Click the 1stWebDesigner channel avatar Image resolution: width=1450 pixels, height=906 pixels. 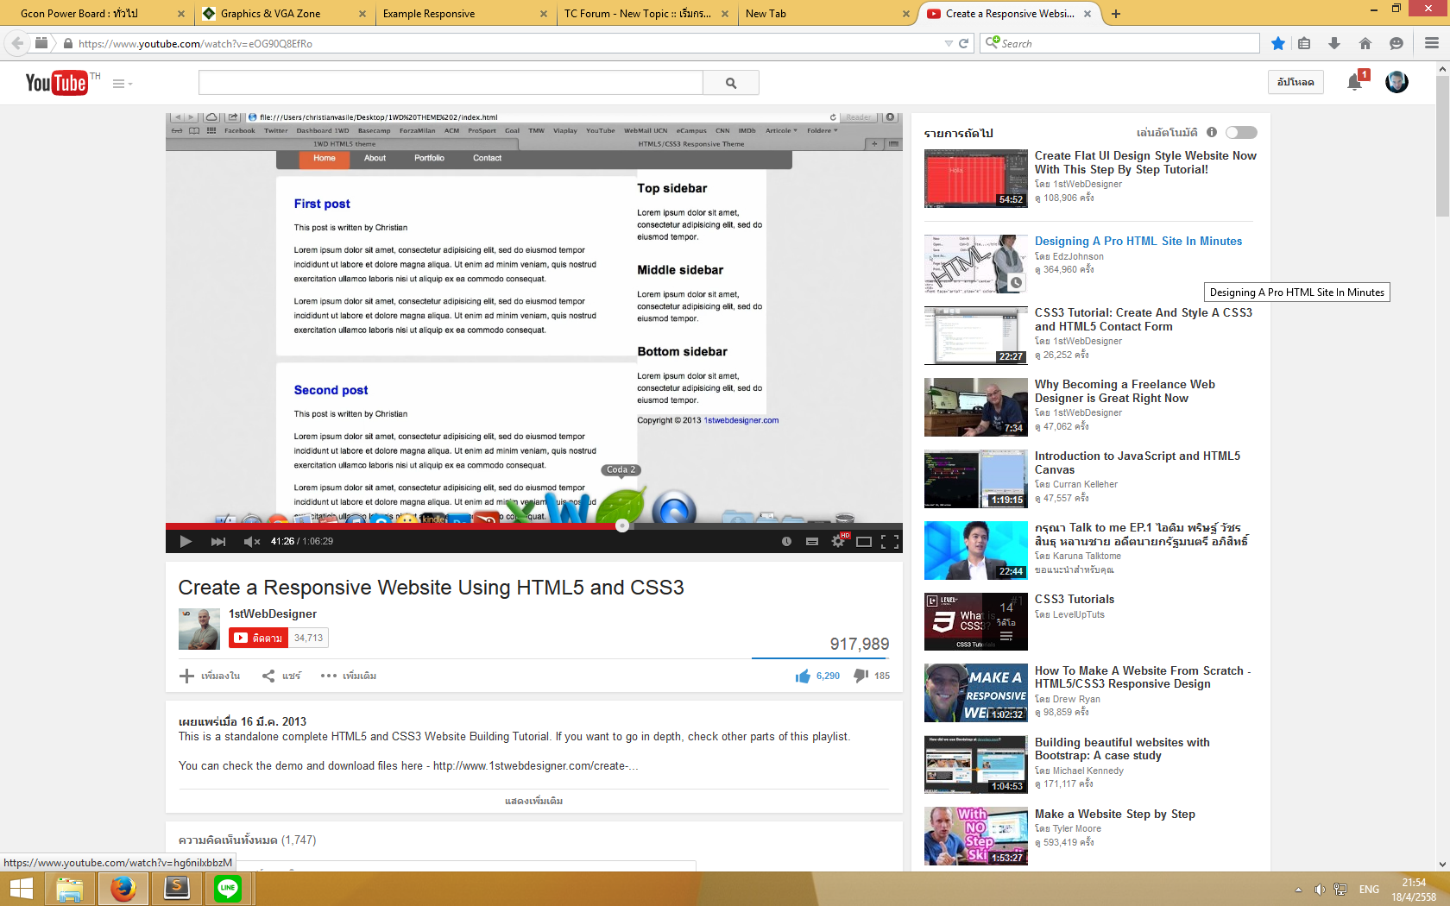tap(199, 629)
